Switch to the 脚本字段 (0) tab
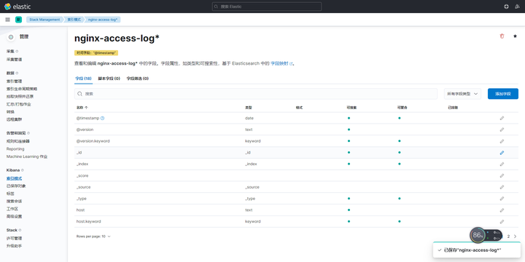This screenshot has height=262, width=525. [x=109, y=79]
